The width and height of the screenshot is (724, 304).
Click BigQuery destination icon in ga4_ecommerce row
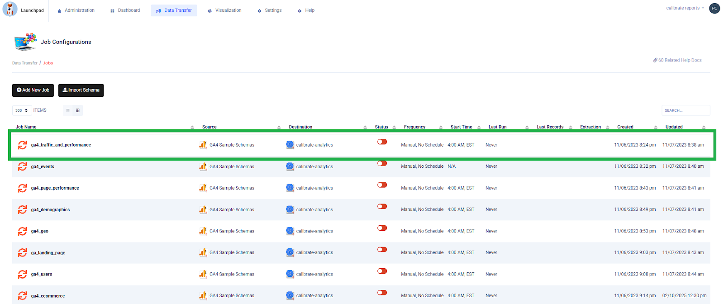(290, 295)
